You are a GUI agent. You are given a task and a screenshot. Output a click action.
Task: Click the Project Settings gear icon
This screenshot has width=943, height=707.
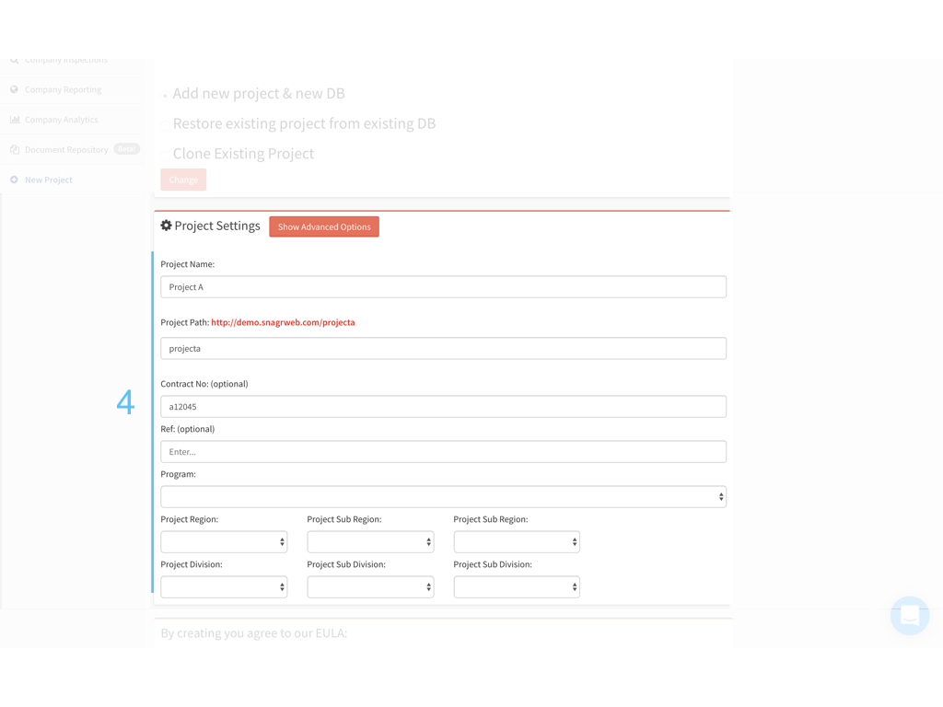tap(166, 226)
